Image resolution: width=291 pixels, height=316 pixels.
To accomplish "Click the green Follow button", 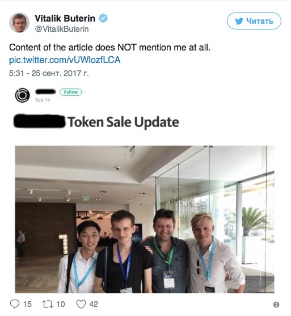I will (x=71, y=92).
